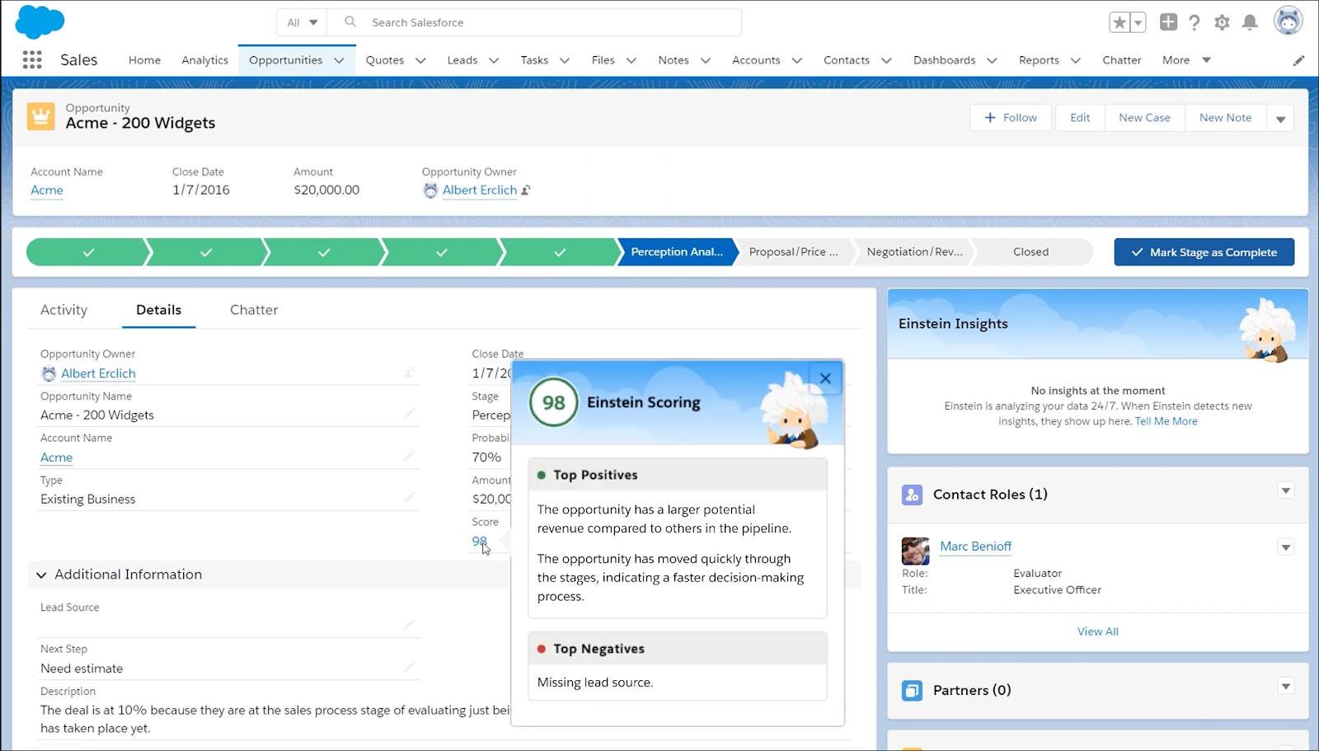Click Marc Benioff's photo thumbnail
Image resolution: width=1319 pixels, height=751 pixels.
[x=915, y=551]
